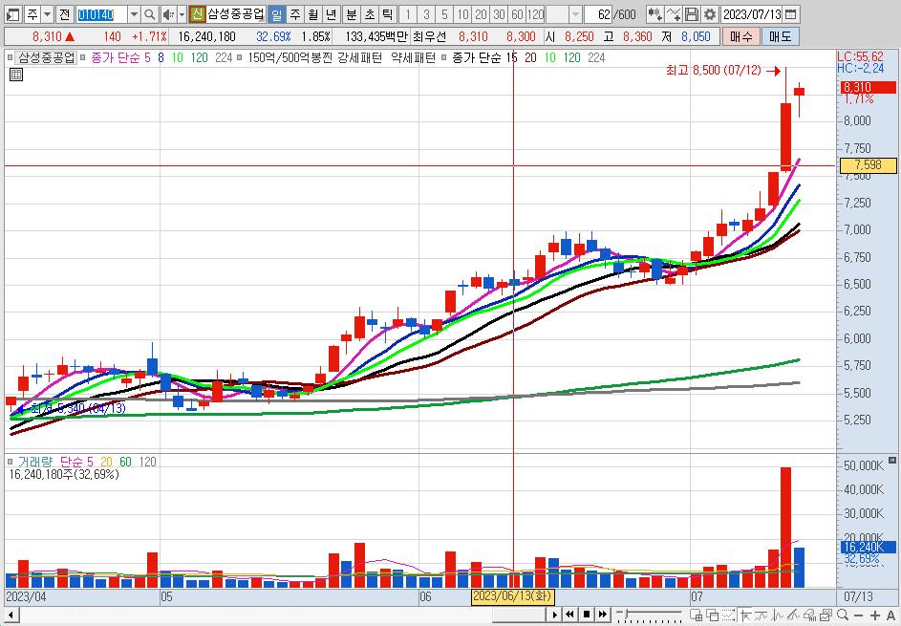Image resolution: width=901 pixels, height=626 pixels.
Task: Open the data grid icon on the chart
Action: click(x=16, y=75)
